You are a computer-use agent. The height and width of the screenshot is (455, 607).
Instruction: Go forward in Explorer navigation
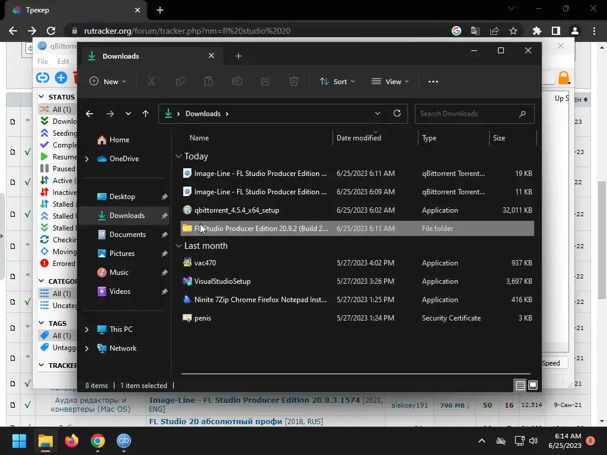pyautogui.click(x=110, y=114)
